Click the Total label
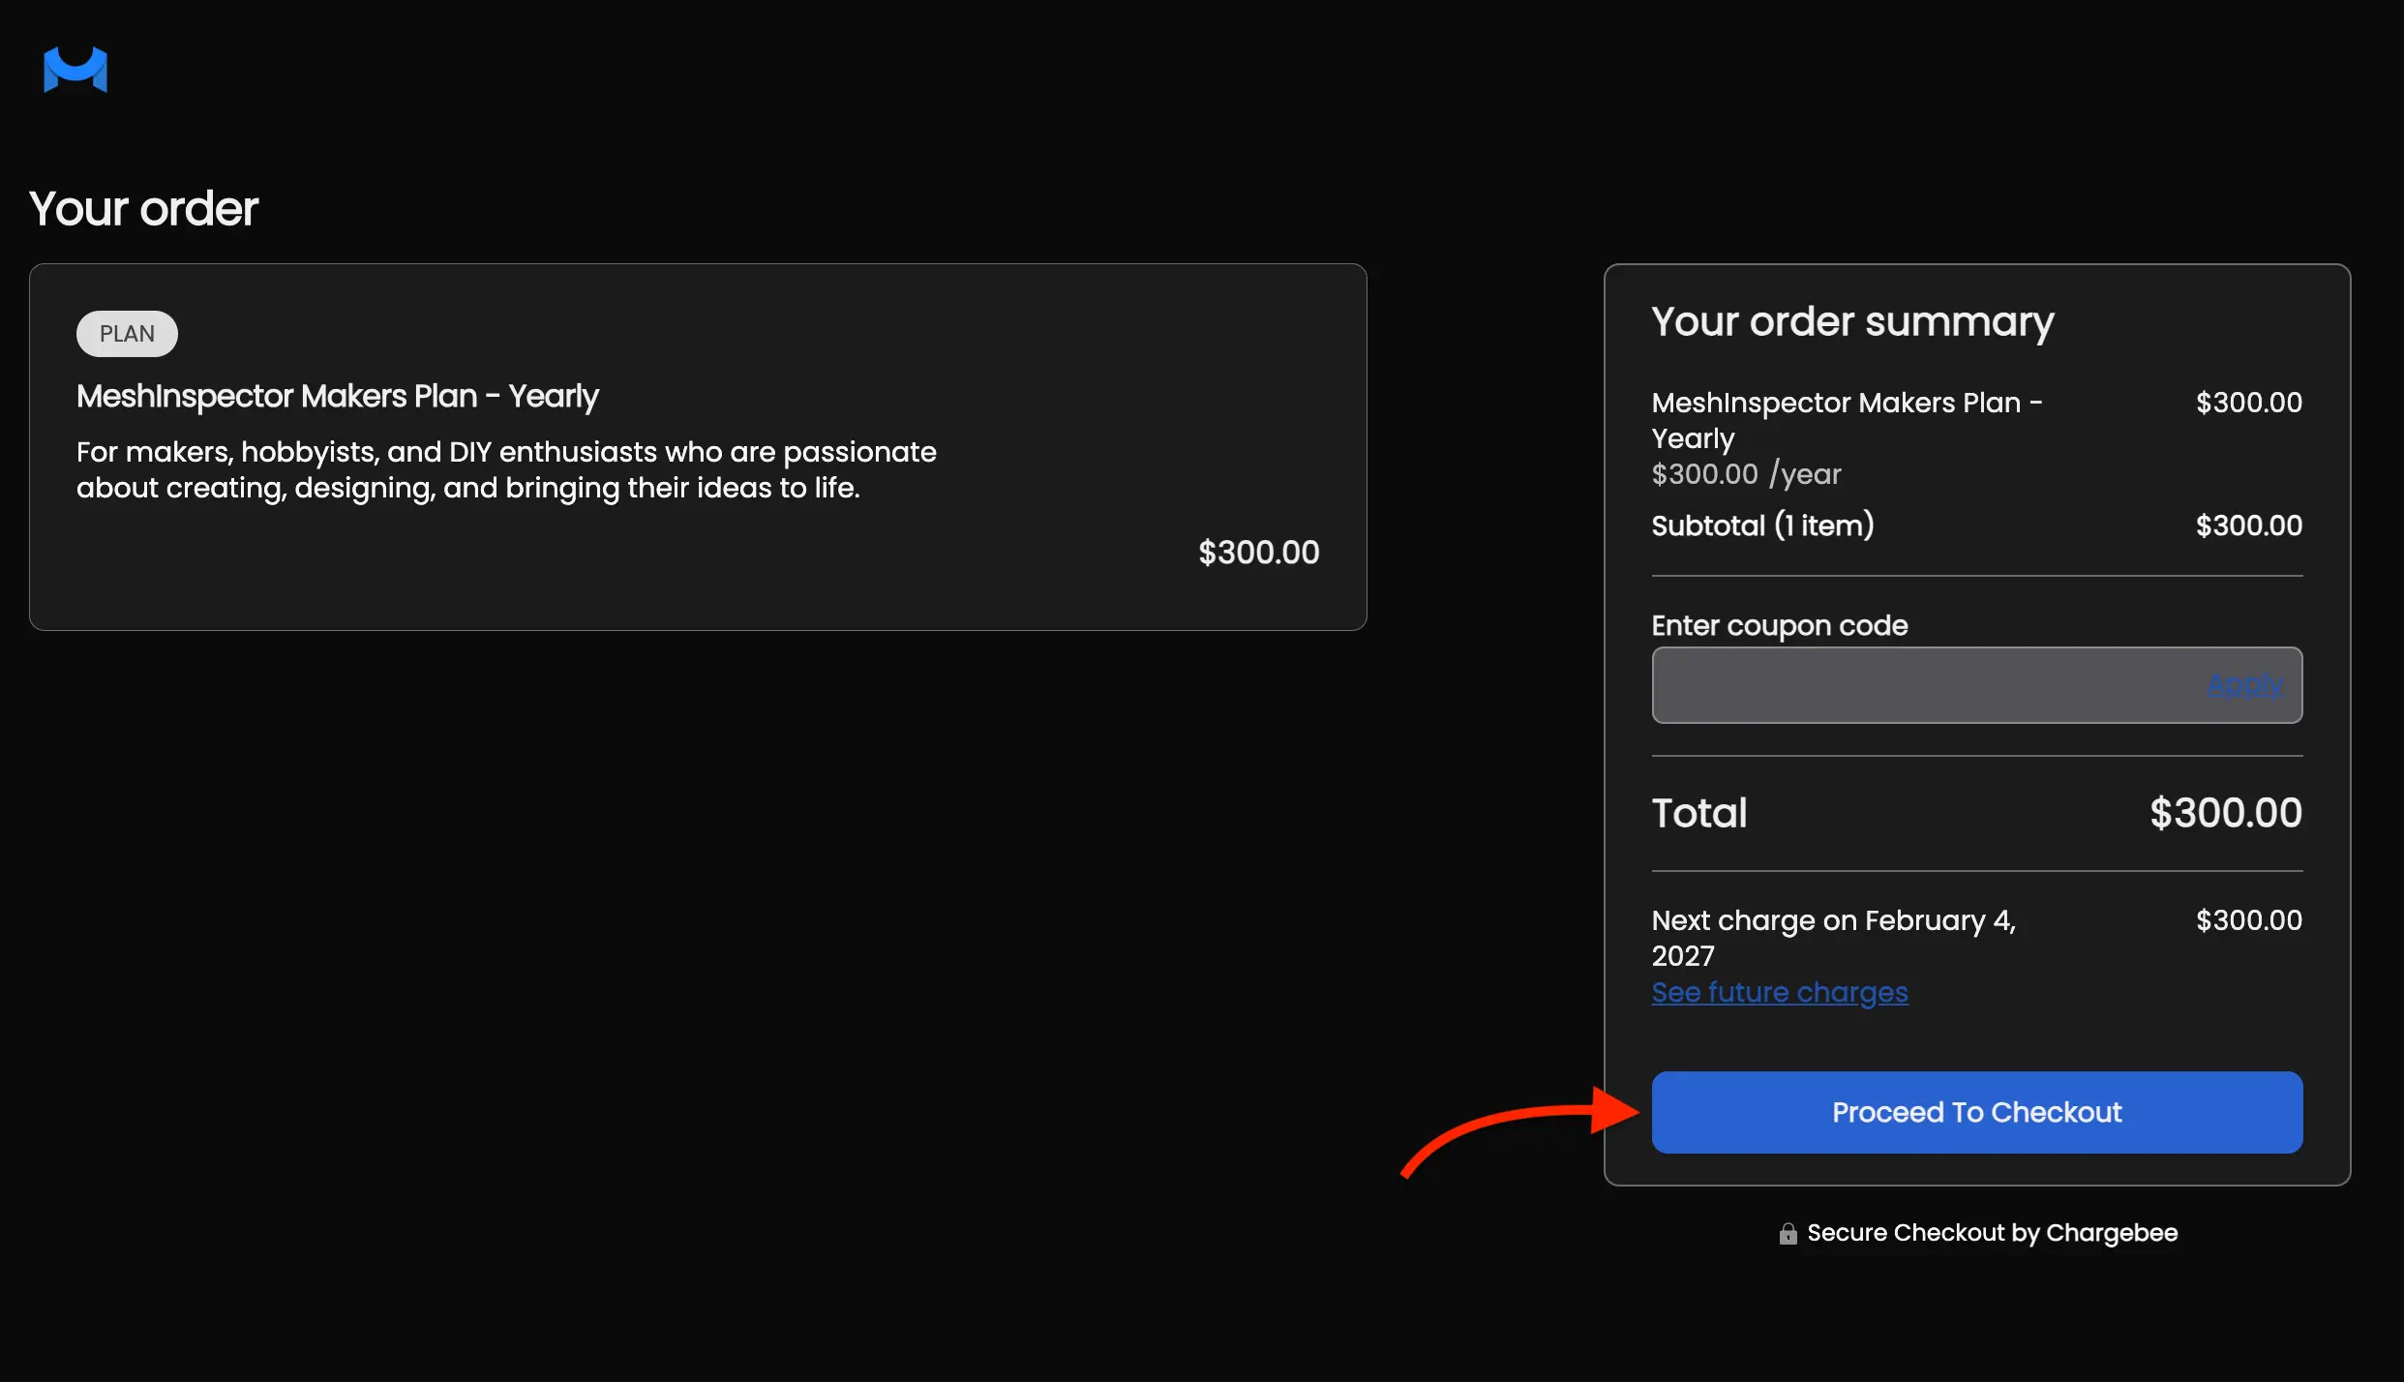This screenshot has width=2404, height=1382. [x=1698, y=813]
